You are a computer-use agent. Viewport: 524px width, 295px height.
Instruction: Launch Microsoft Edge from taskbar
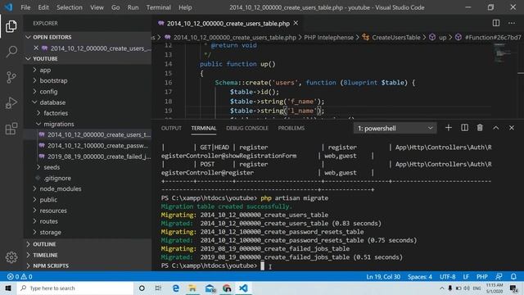coord(176,288)
